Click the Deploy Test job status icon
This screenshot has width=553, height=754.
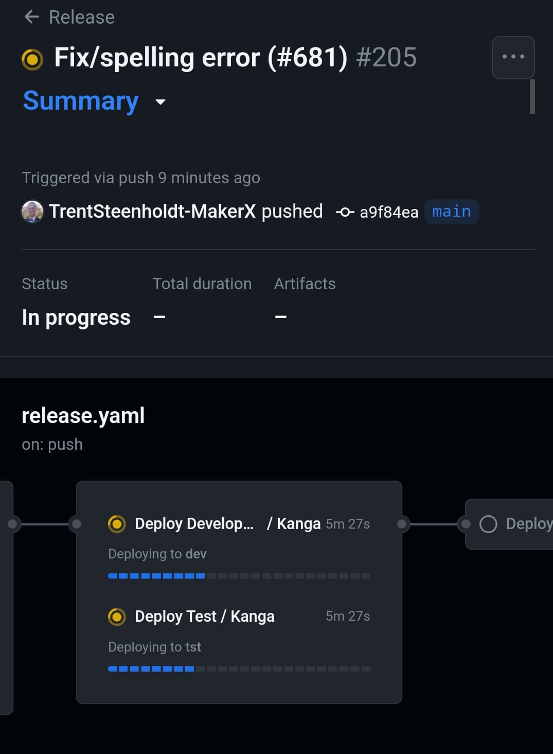[x=117, y=617]
